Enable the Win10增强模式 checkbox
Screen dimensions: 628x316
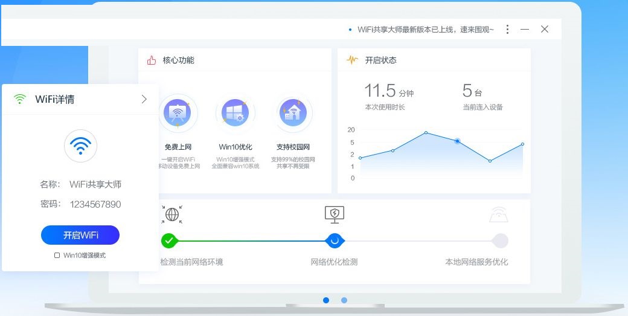tap(57, 255)
